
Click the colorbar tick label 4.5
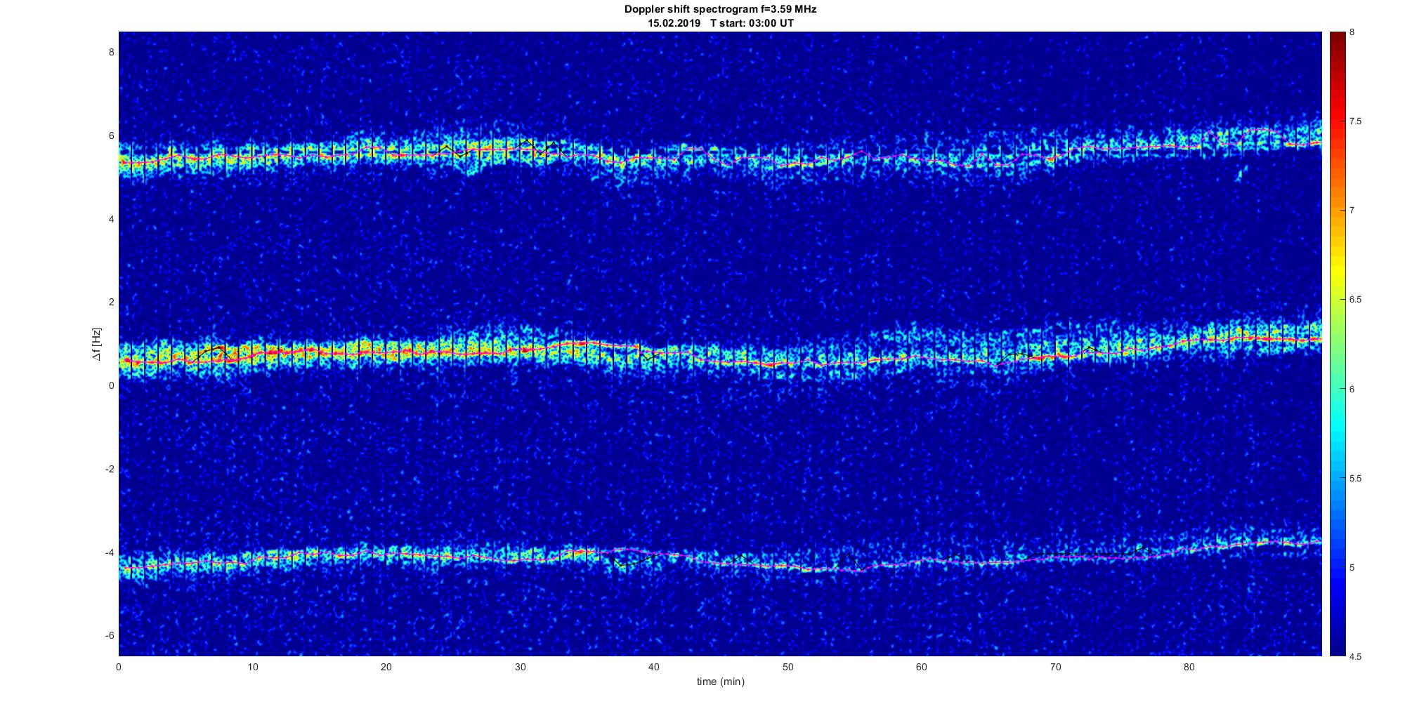(x=1356, y=656)
